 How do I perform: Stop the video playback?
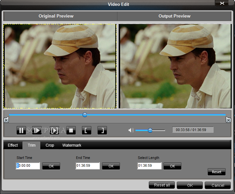click(x=71, y=130)
